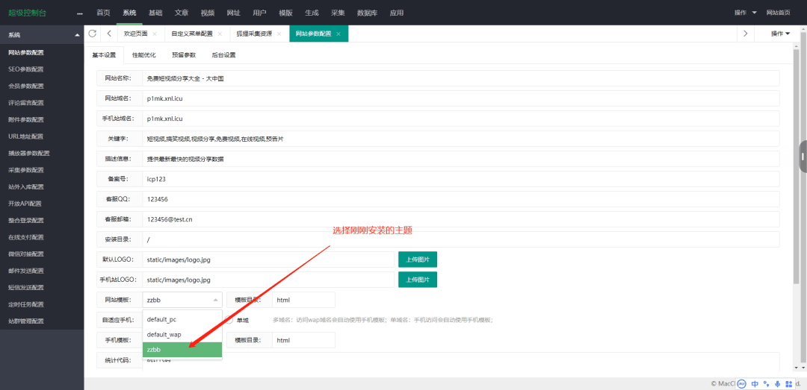Click the three-dots icon beside 超级控制台
The image size is (807, 390).
point(80,13)
